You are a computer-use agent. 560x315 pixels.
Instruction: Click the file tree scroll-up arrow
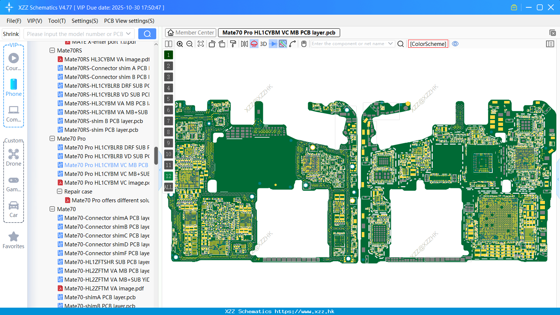point(156,44)
